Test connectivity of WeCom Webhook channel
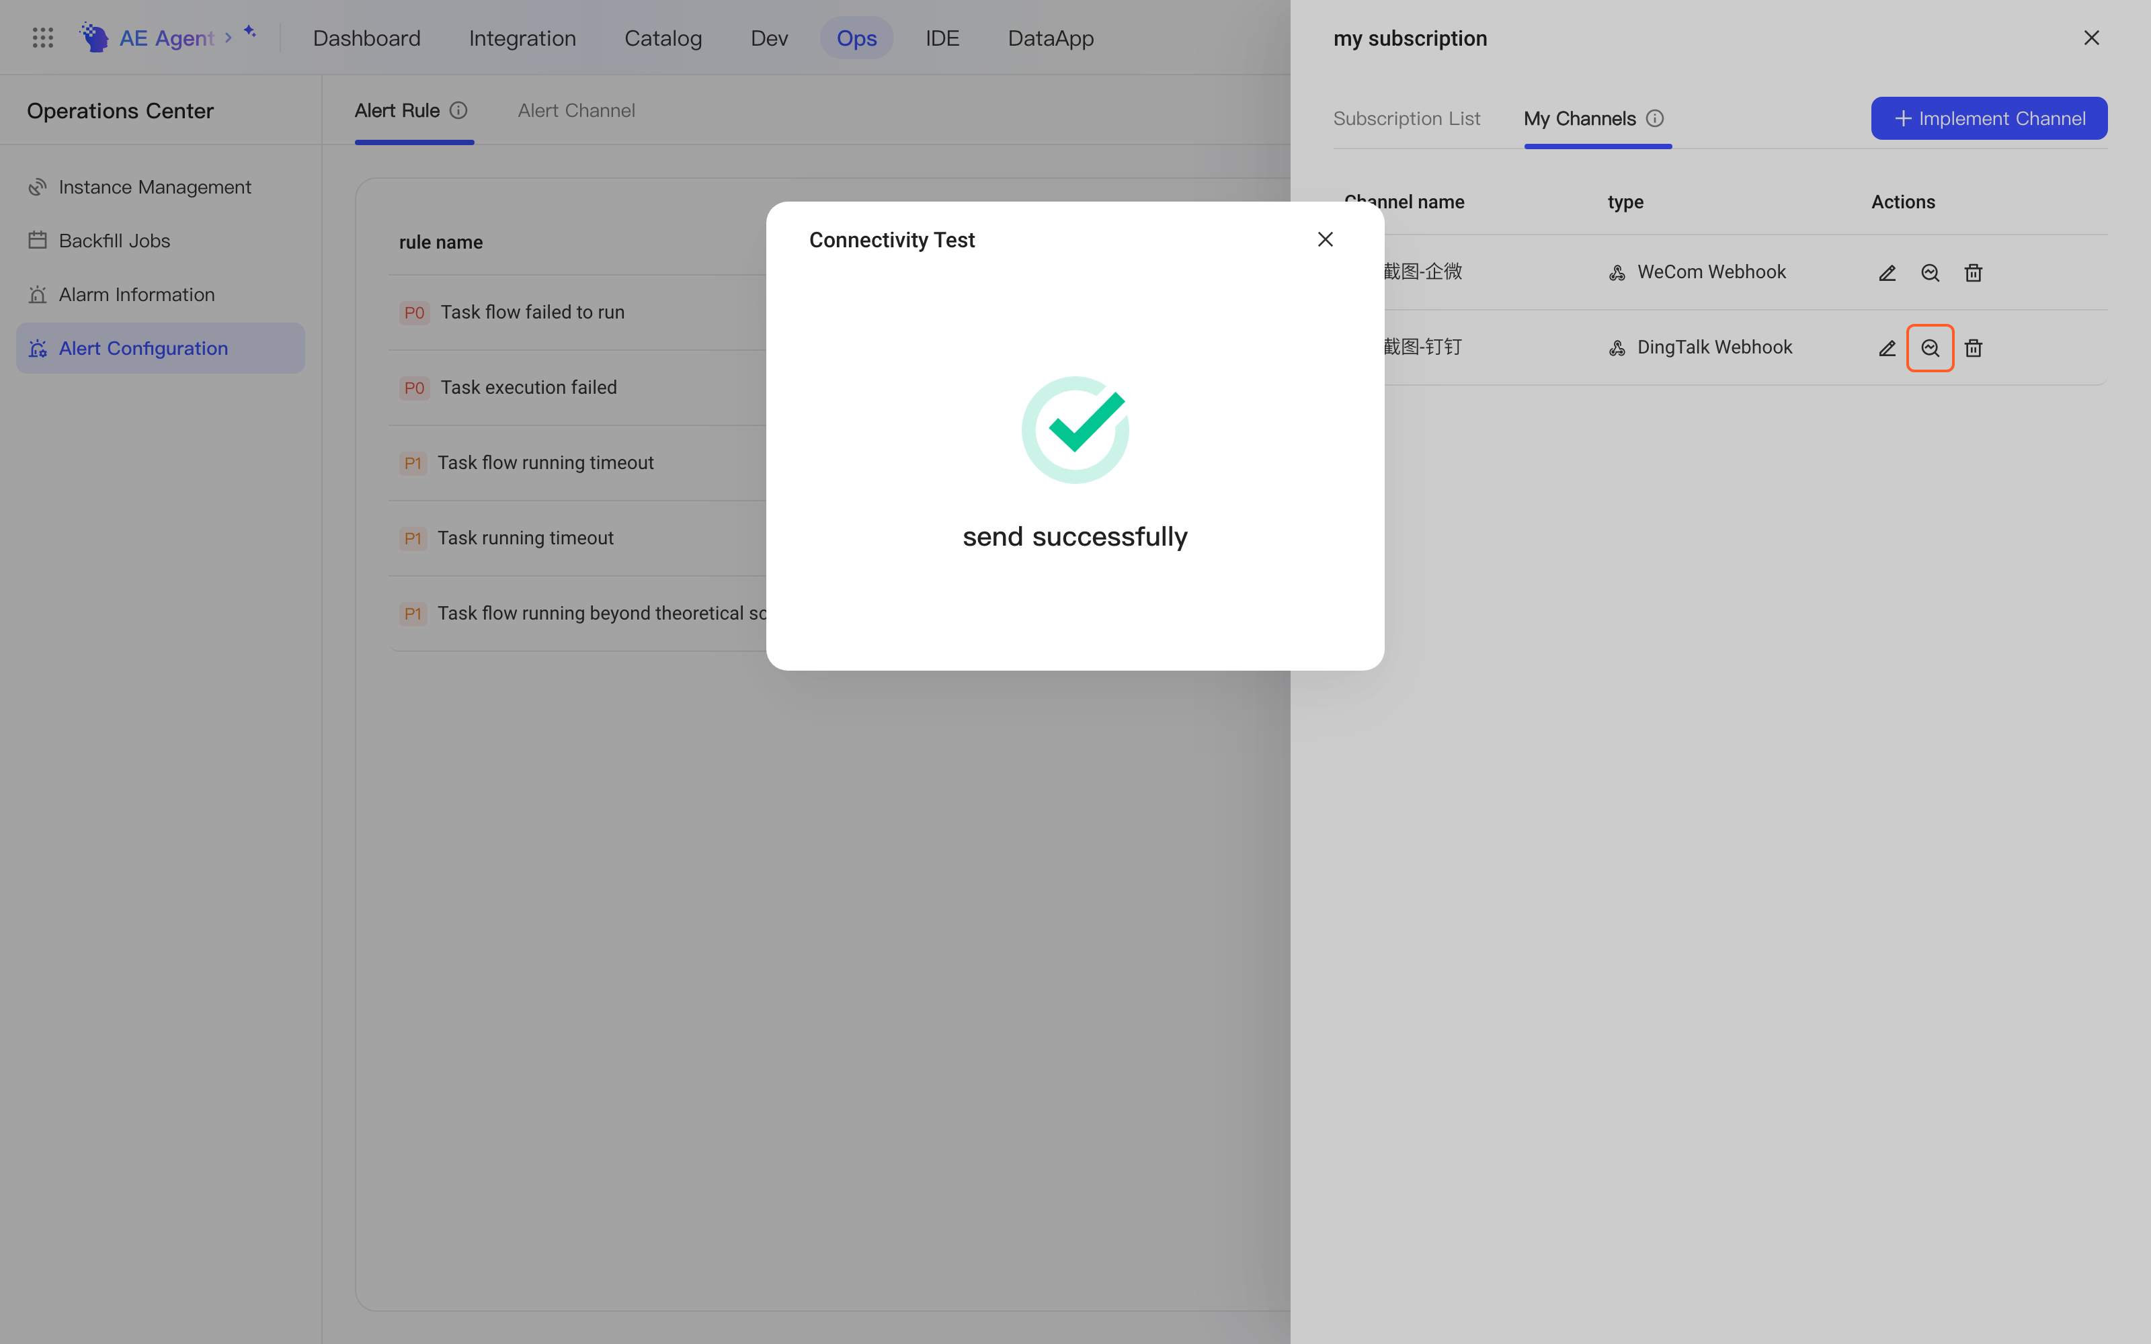The image size is (2151, 1344). pyautogui.click(x=1930, y=273)
